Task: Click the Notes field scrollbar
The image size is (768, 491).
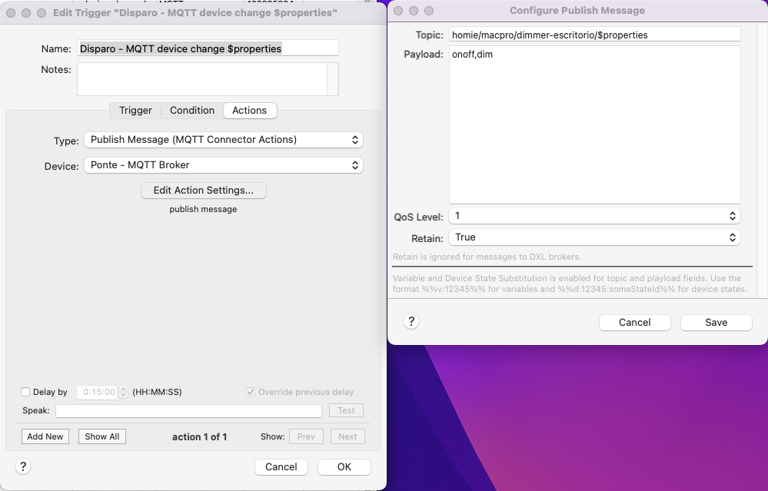Action: (333, 79)
